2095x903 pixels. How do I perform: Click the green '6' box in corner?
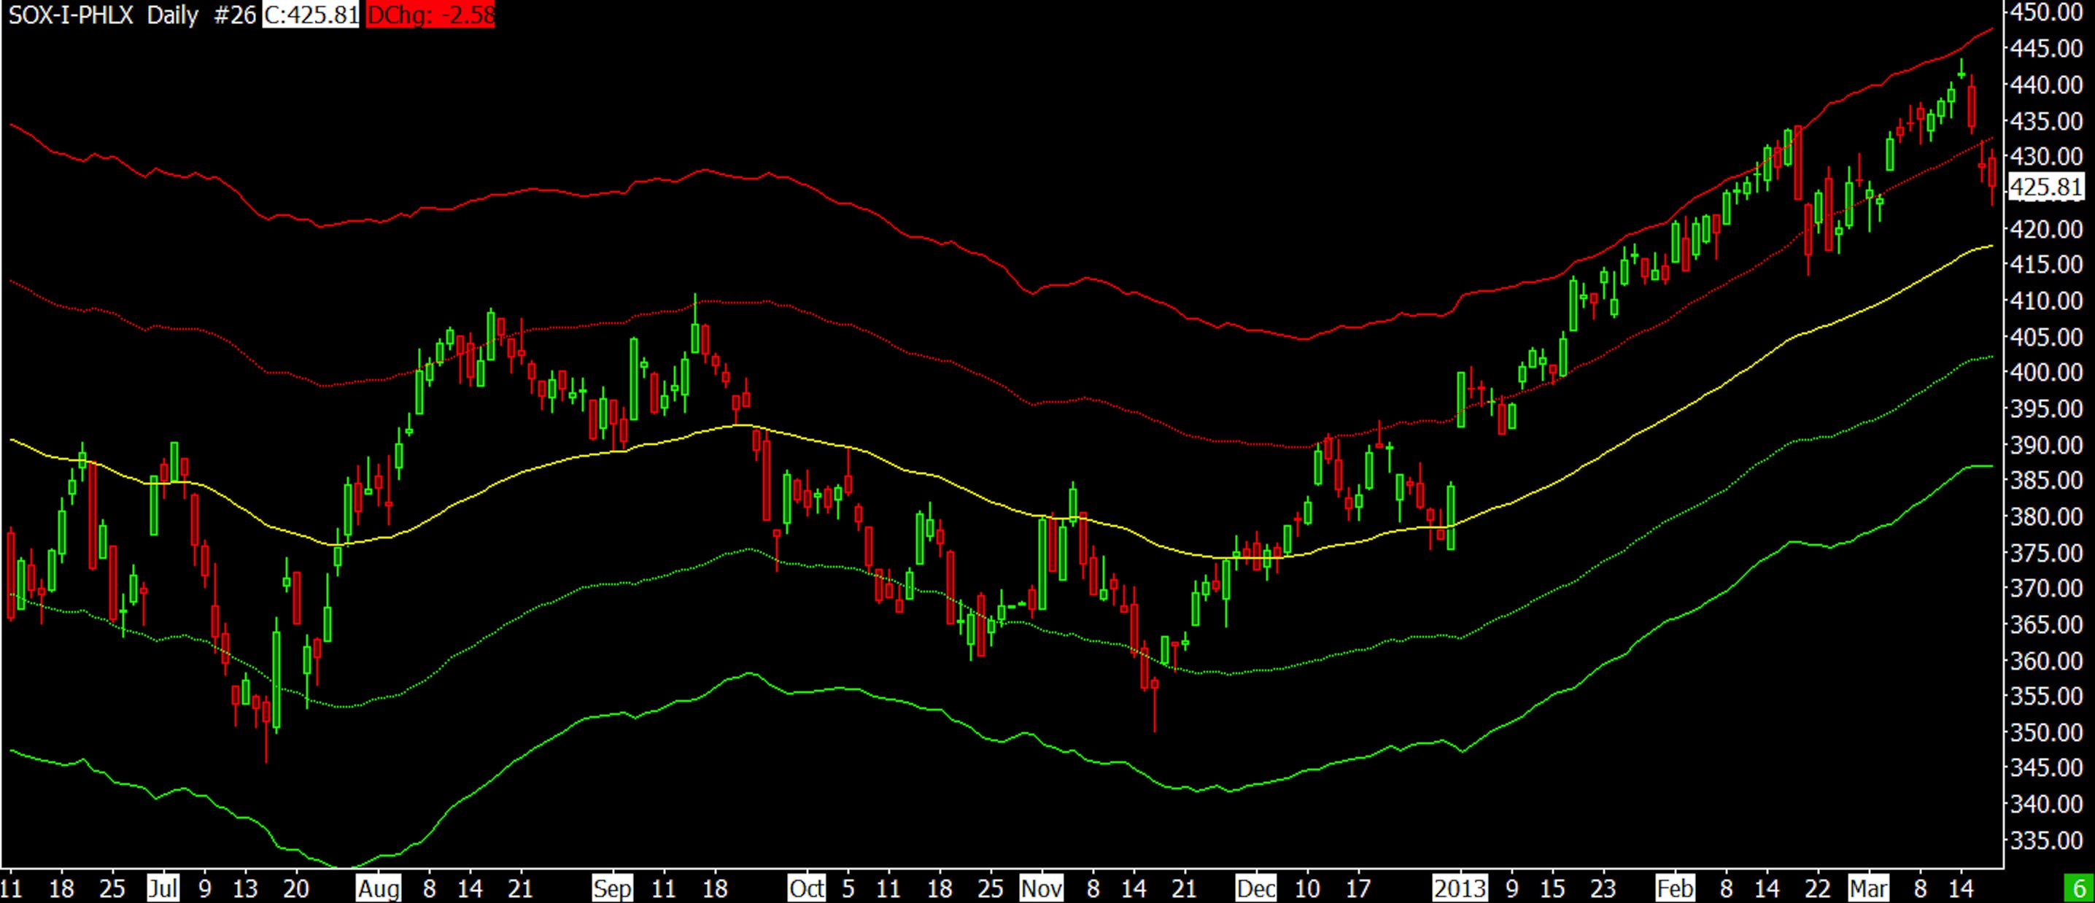(2079, 888)
